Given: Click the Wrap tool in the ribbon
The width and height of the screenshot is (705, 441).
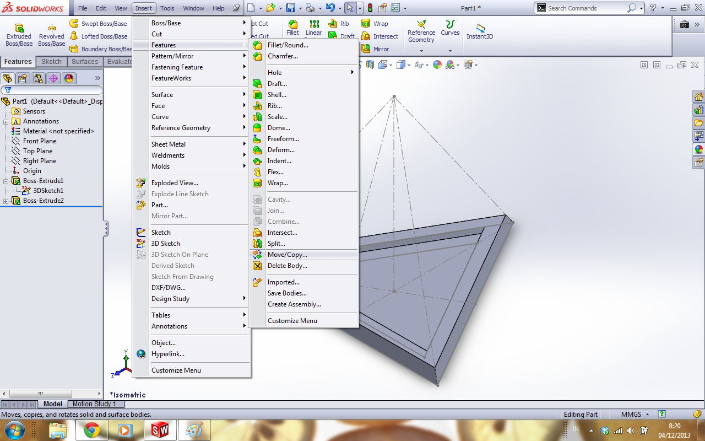Looking at the screenshot, I should 375,24.
